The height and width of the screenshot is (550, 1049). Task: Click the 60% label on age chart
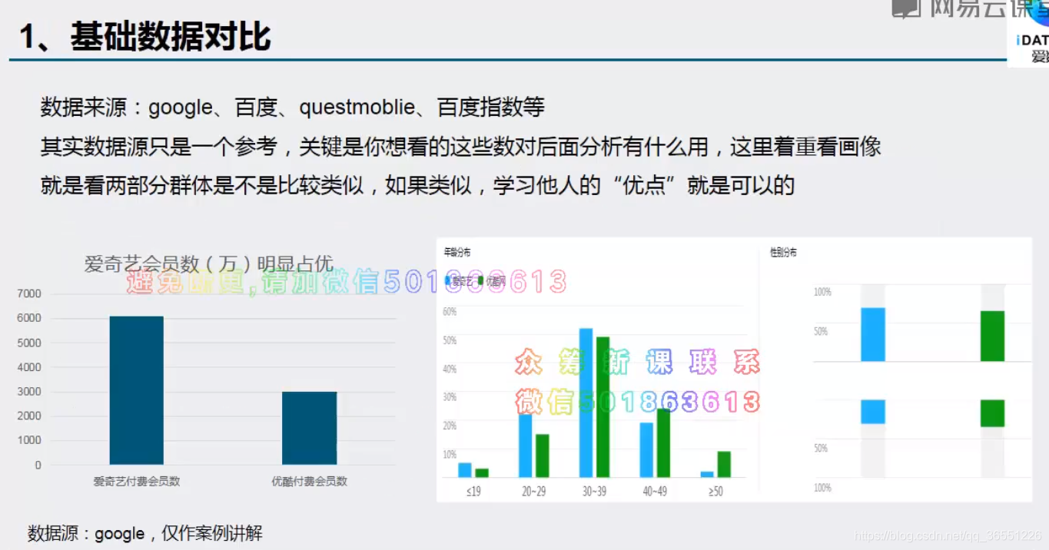(450, 312)
